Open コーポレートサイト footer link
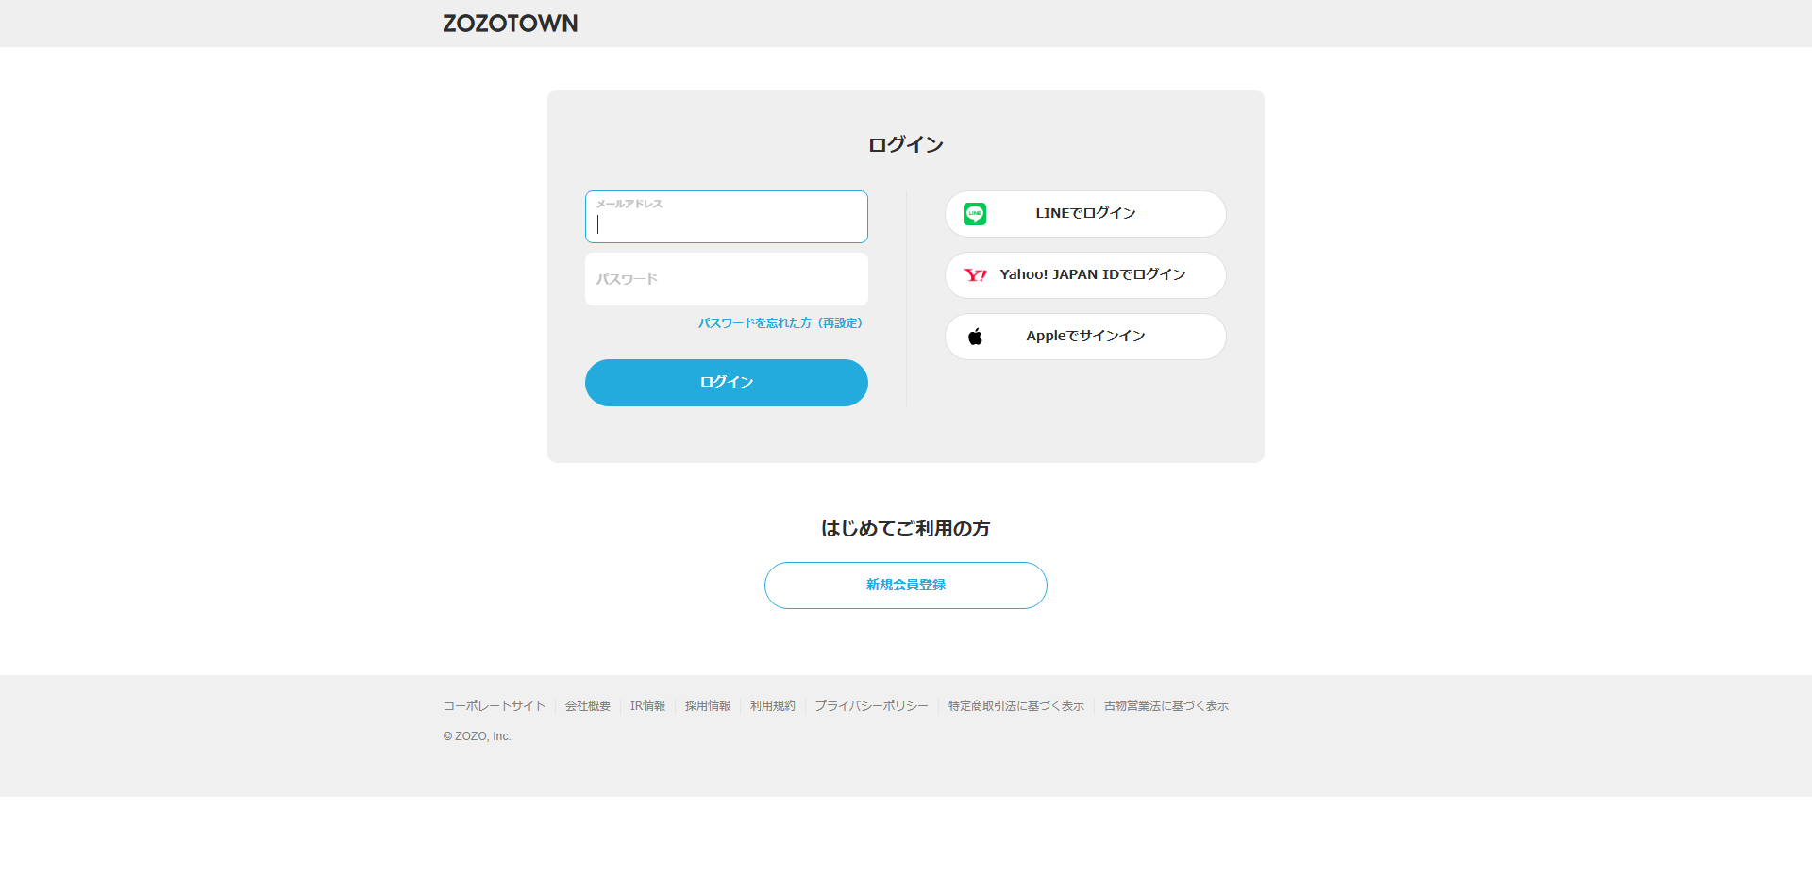This screenshot has width=1812, height=891. 495,706
